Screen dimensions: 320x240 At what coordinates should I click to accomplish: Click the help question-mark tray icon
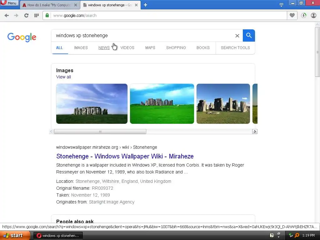coord(272,235)
